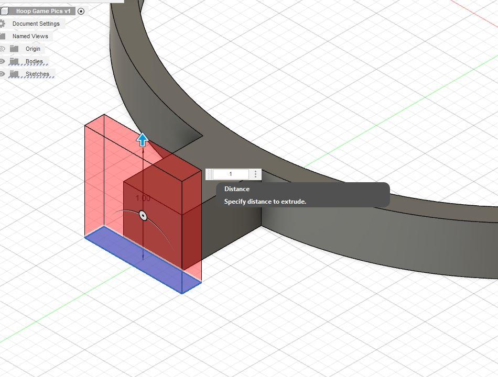Hide the Sketches folder
Image resolution: width=498 pixels, height=377 pixels.
pos(2,73)
